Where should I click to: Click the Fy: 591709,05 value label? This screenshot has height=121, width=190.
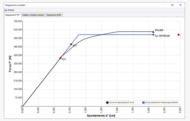pos(162,36)
